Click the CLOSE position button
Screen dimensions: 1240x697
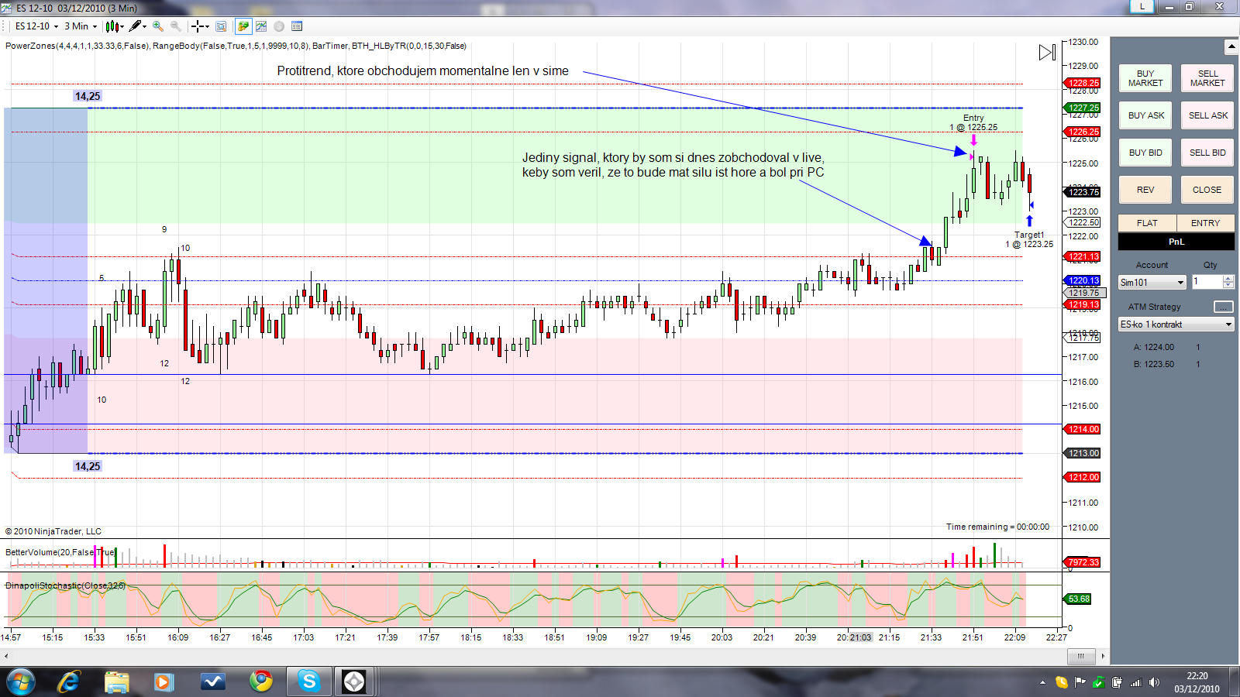[1207, 190]
